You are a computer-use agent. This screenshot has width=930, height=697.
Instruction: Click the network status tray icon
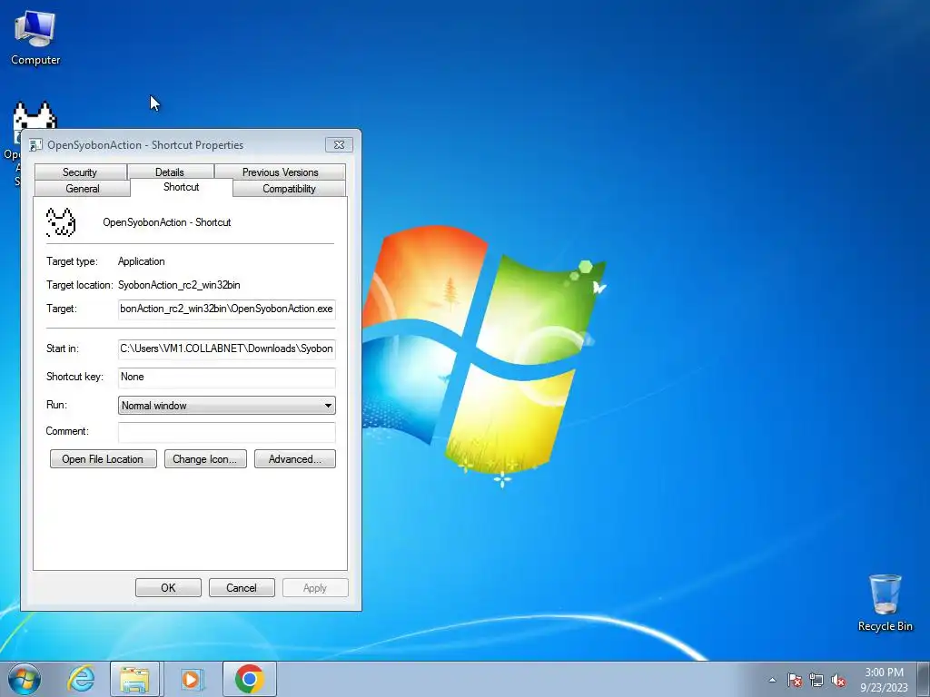click(x=816, y=680)
